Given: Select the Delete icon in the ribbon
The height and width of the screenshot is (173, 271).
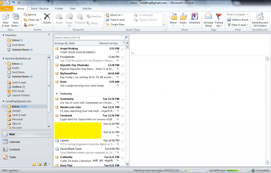Looking at the screenshot, I should (x=47, y=20).
